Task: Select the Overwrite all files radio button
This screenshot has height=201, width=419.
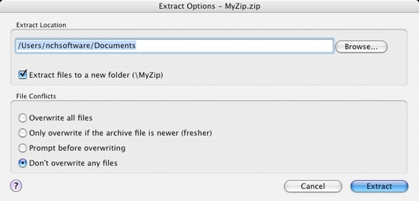Action: (x=23, y=118)
